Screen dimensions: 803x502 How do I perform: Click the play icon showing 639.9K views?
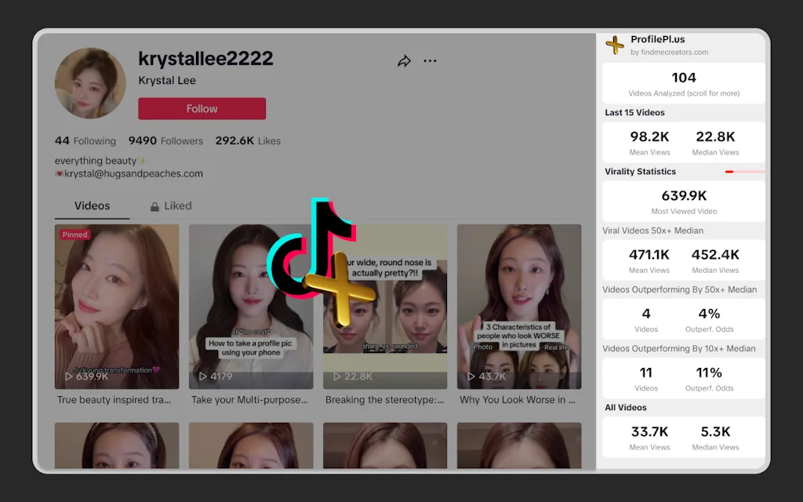coord(70,375)
